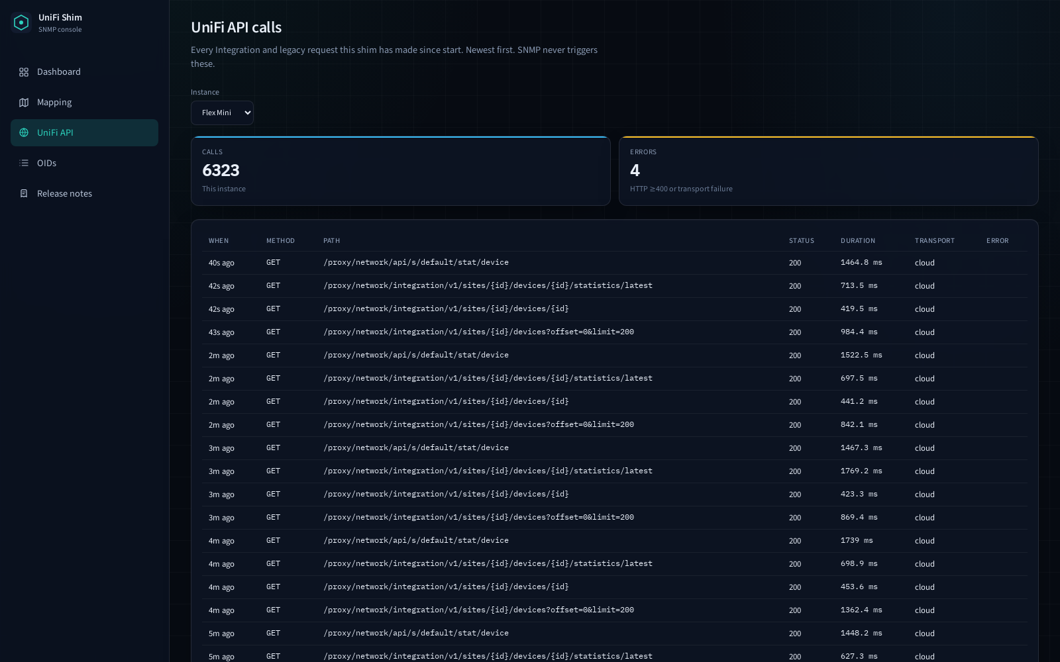Select offset=0&limit=200 path in 1362.4 ms row
The height and width of the screenshot is (662, 1060).
[x=478, y=610]
